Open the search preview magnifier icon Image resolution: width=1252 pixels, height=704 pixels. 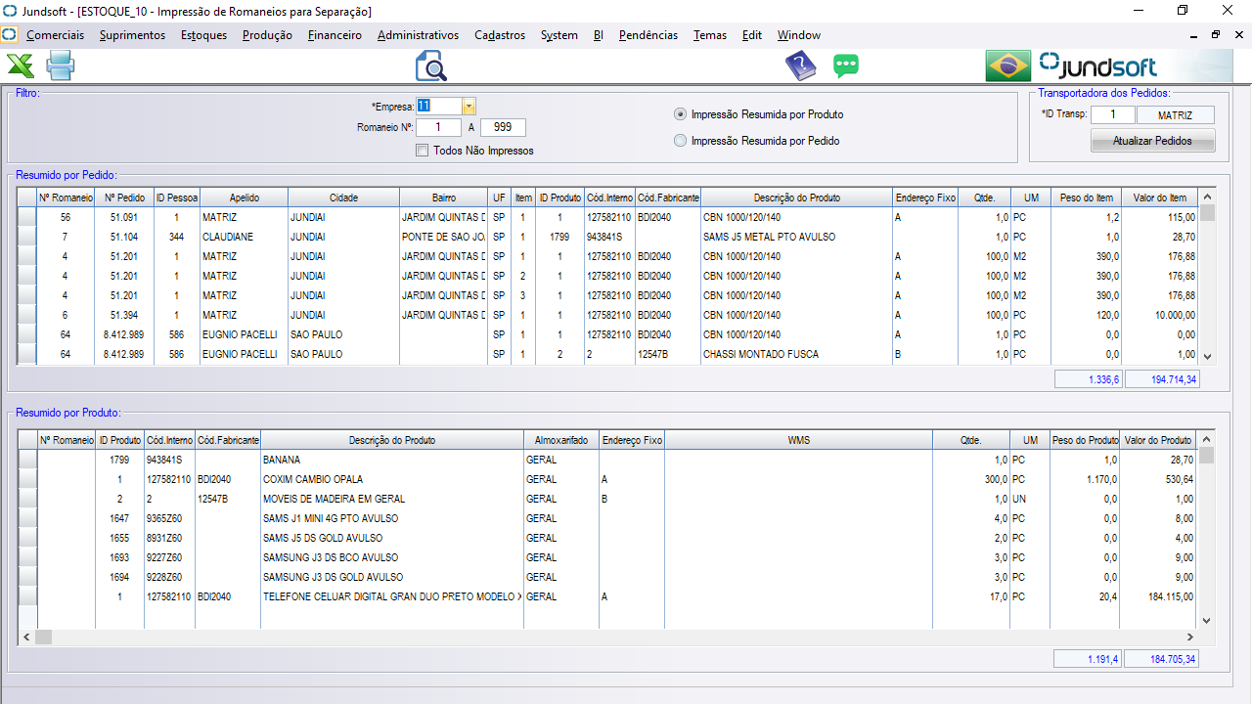point(430,66)
